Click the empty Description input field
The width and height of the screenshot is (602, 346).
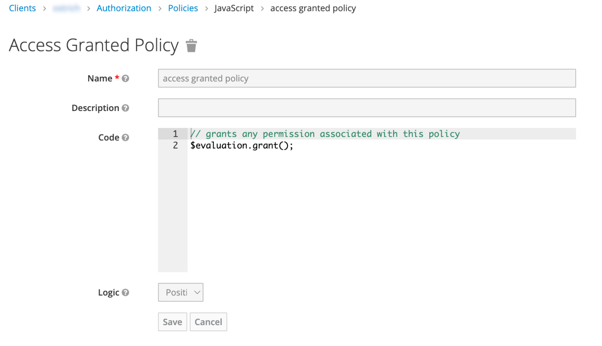pos(366,108)
